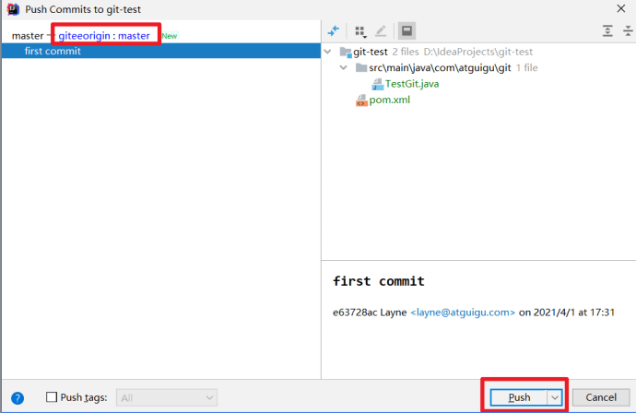This screenshot has width=636, height=413.
Task: Click the first commit heading in details
Action: click(x=379, y=281)
